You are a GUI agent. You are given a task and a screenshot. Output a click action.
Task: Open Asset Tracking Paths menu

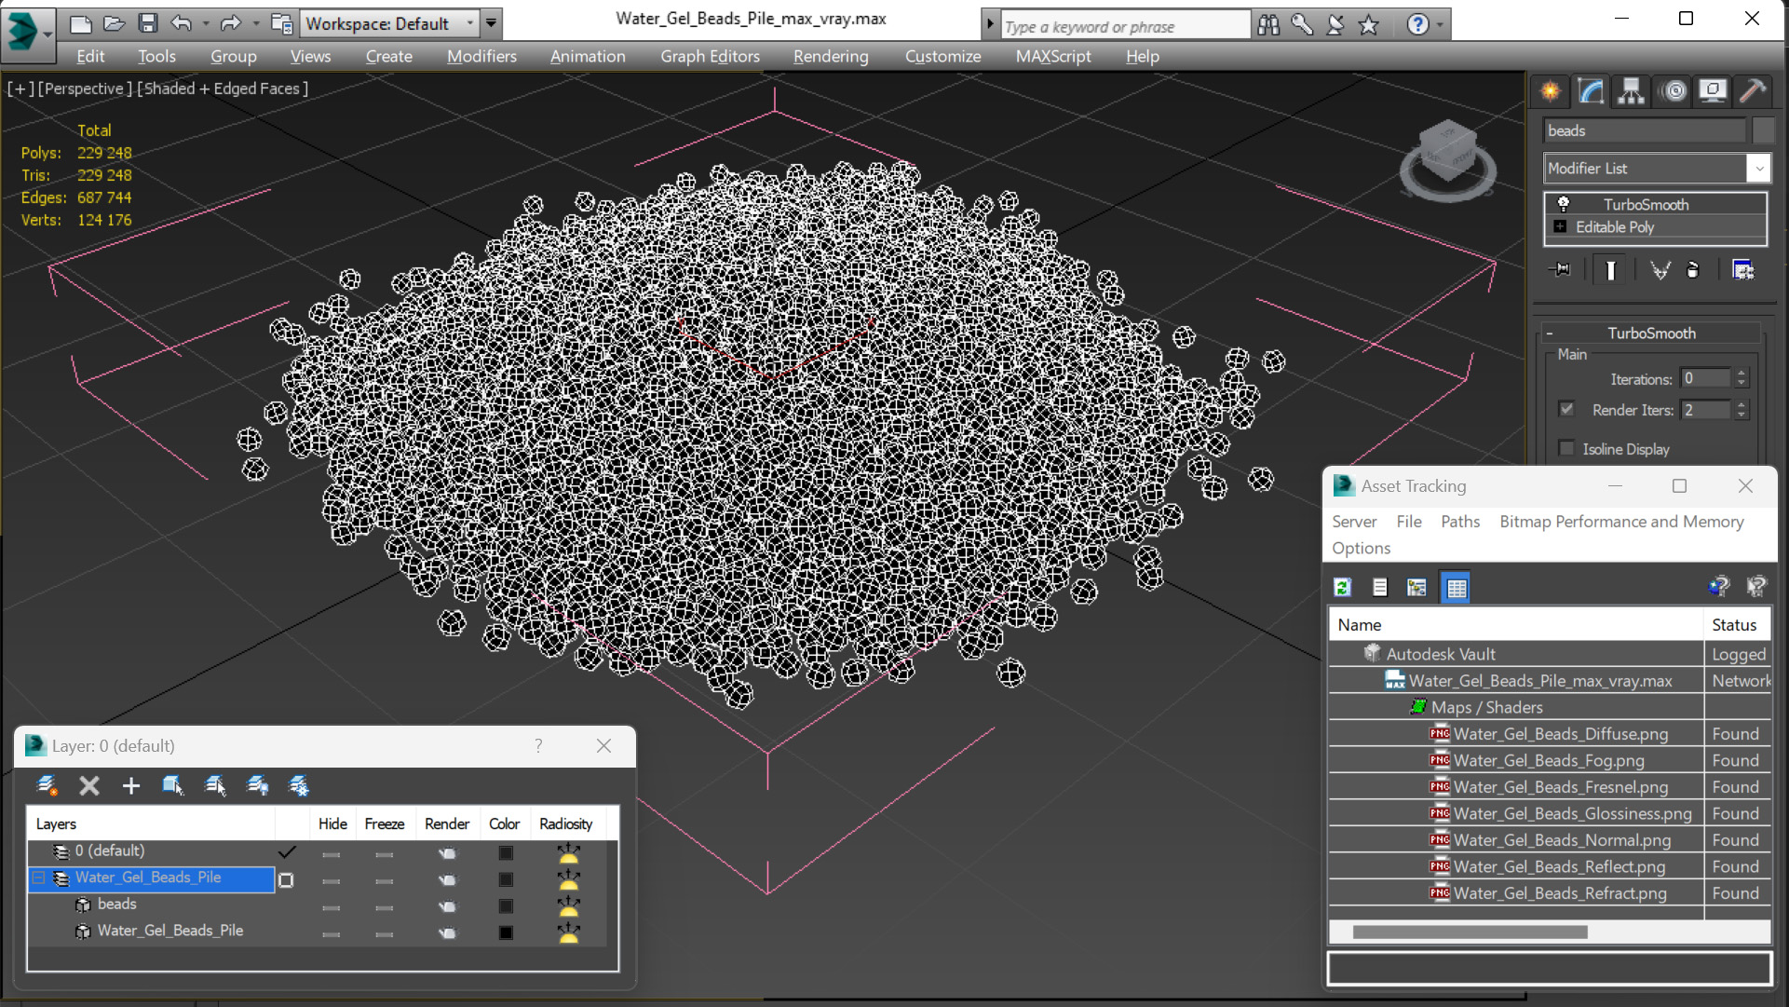(1459, 522)
